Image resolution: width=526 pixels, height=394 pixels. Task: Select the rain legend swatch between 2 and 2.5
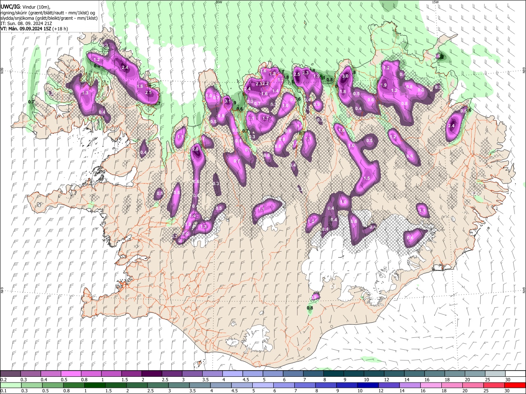tap(137, 385)
